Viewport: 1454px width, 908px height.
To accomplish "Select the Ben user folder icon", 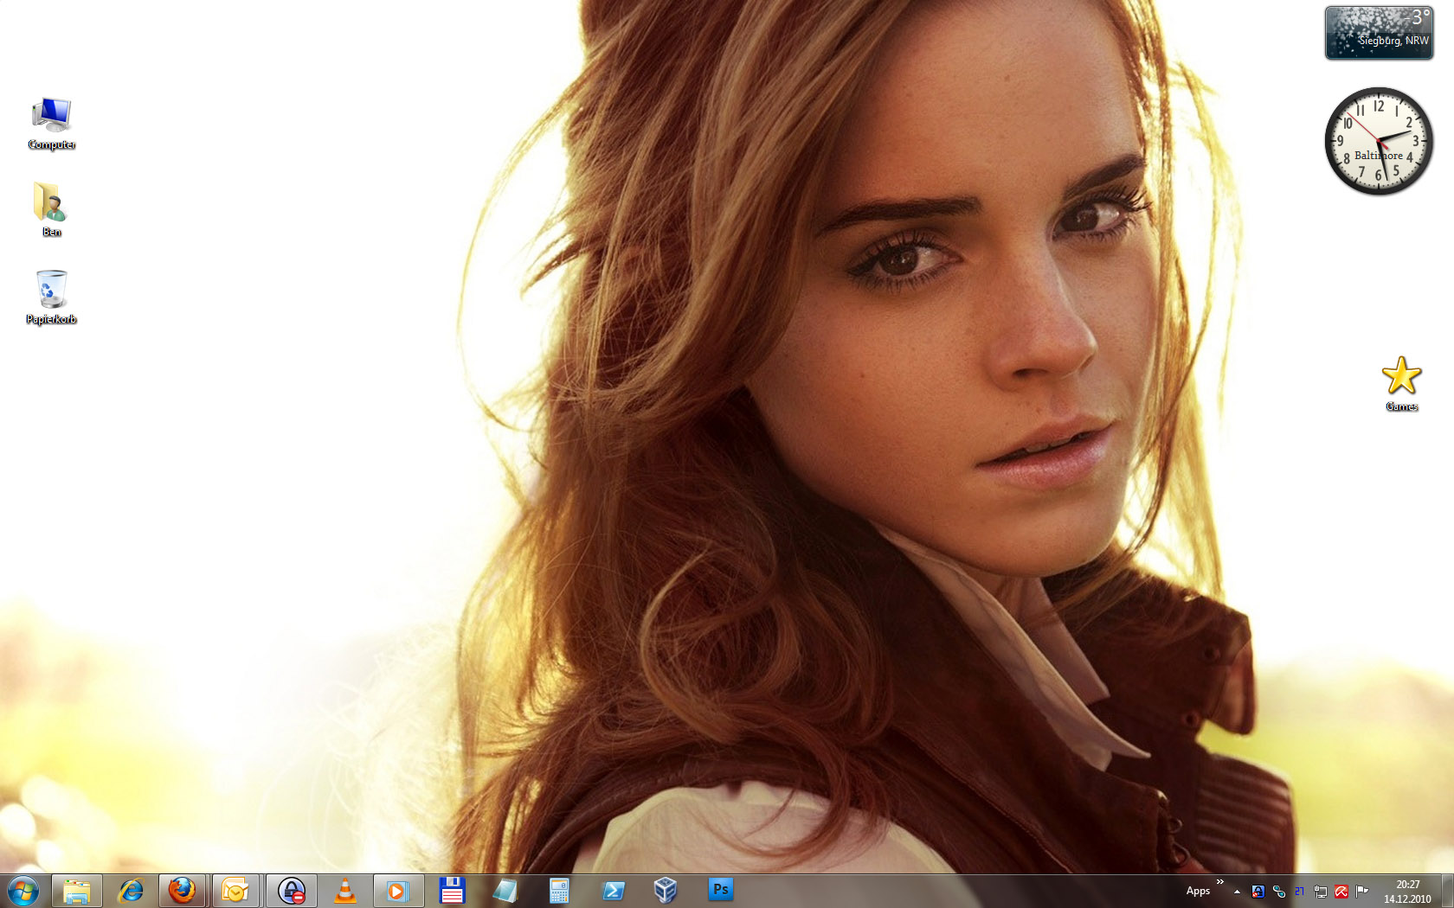I will [52, 210].
